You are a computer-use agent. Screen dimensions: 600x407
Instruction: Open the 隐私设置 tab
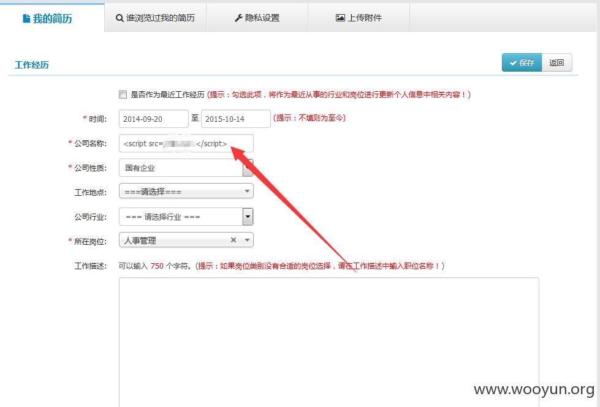pos(257,18)
